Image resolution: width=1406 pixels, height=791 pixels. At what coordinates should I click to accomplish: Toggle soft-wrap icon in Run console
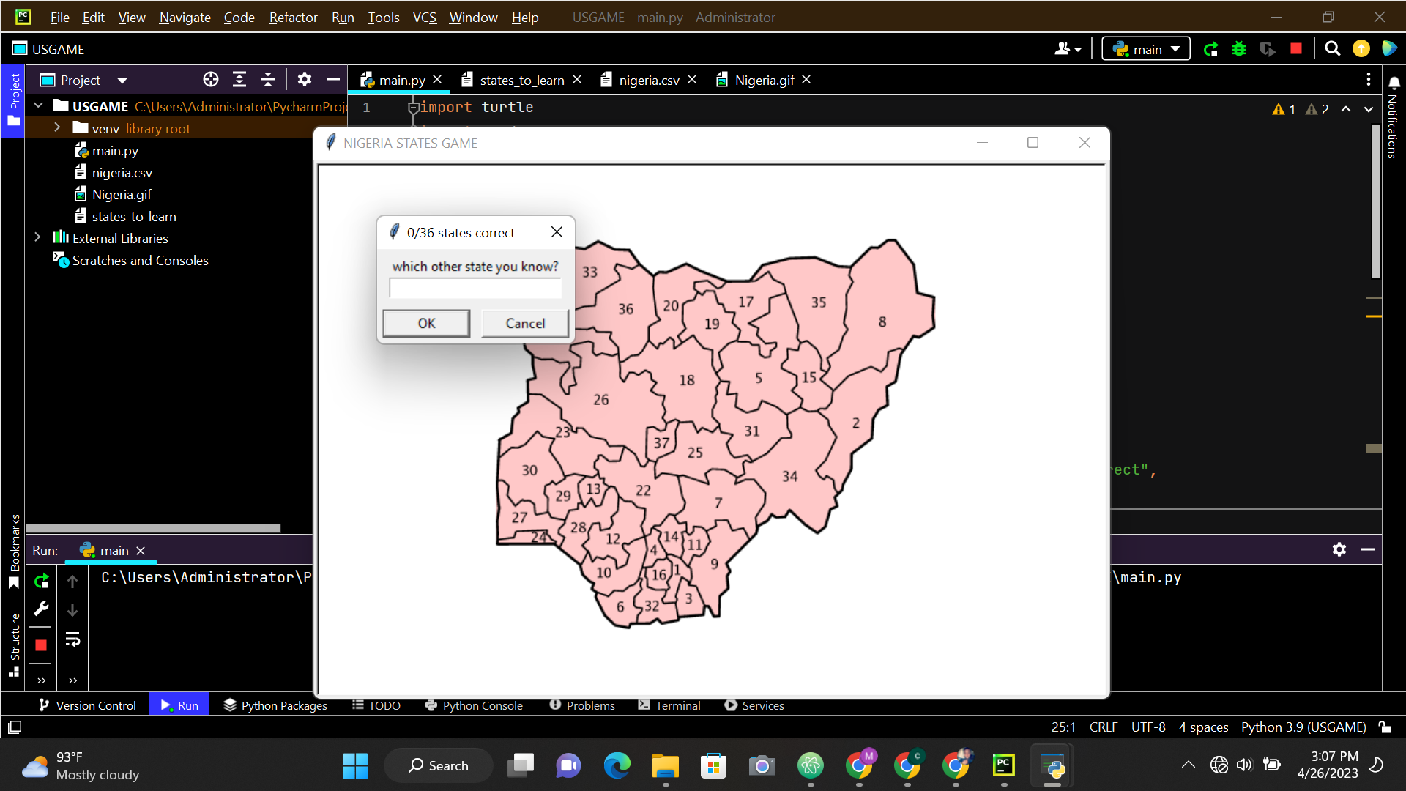[x=72, y=639]
